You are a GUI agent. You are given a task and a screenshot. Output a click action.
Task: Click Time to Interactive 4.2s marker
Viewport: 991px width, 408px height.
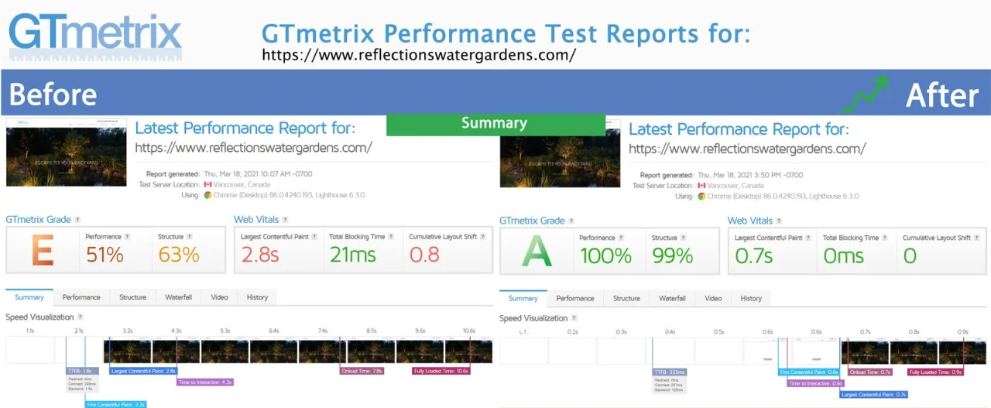[205, 382]
